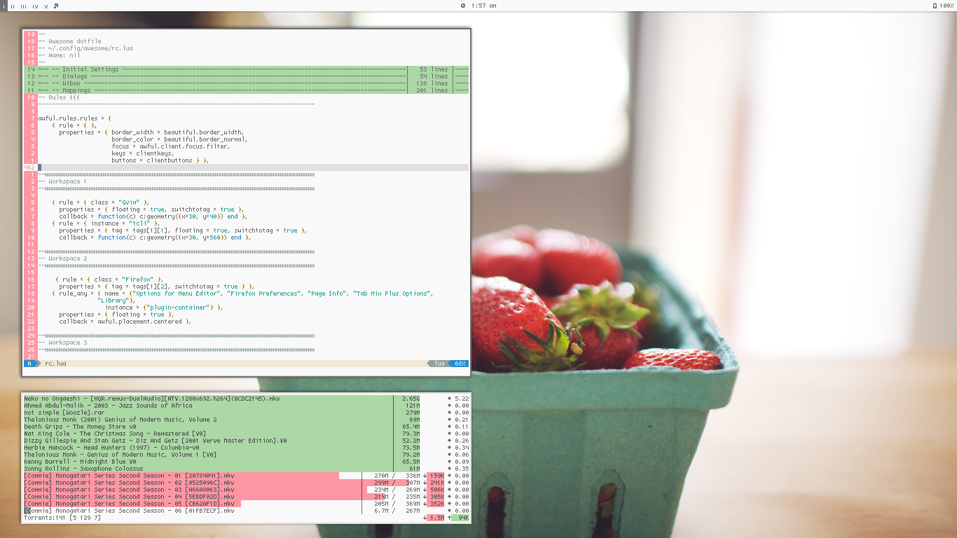Select Monogatari Second Season 03 torrent

tap(247, 490)
